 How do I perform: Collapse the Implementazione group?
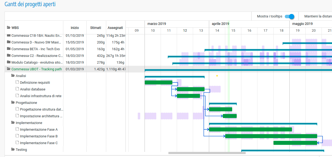pyautogui.click(x=13, y=123)
